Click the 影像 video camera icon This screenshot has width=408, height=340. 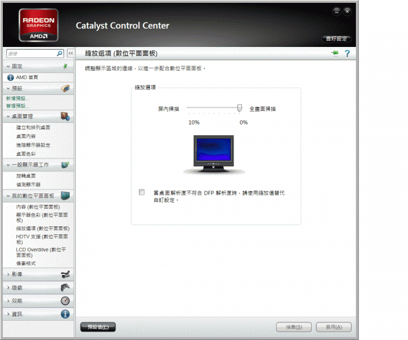(65, 274)
